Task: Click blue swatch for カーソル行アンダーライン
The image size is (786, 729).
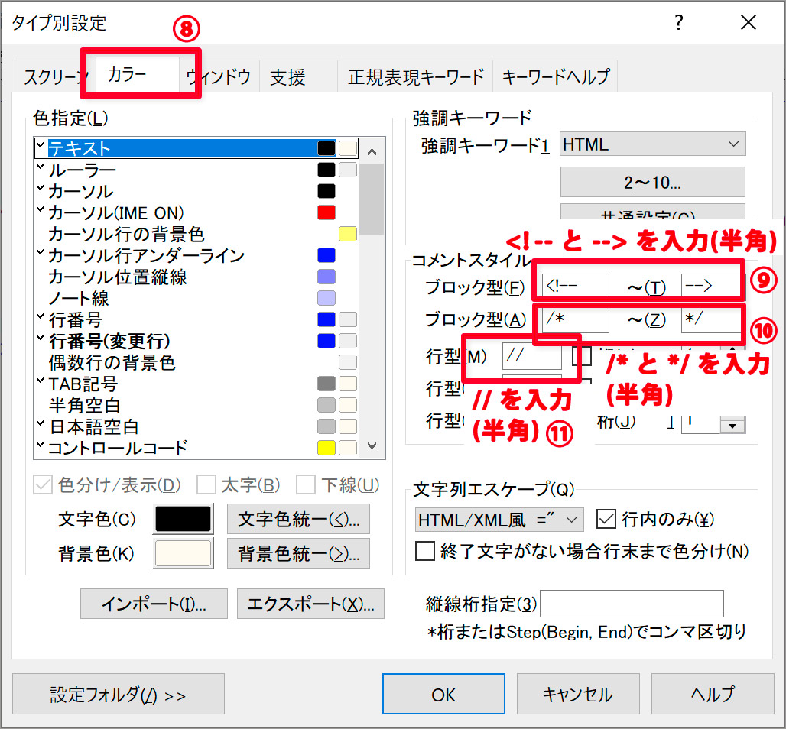Action: click(326, 255)
